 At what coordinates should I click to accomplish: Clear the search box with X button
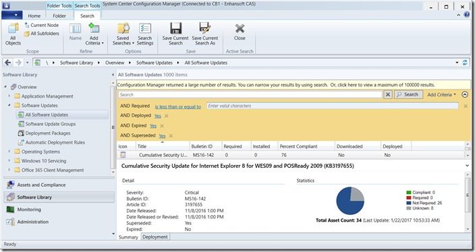[x=388, y=95]
